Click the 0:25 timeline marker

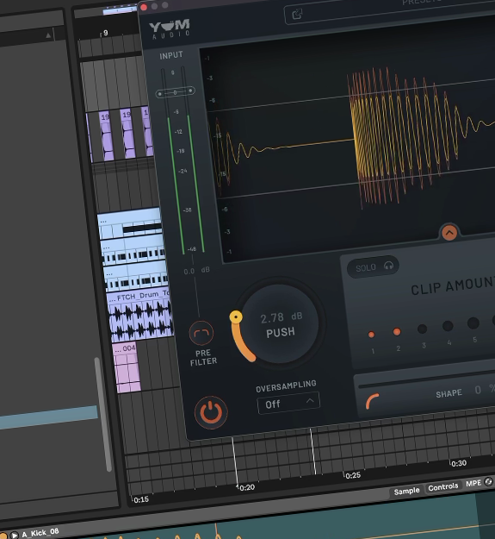(x=353, y=475)
